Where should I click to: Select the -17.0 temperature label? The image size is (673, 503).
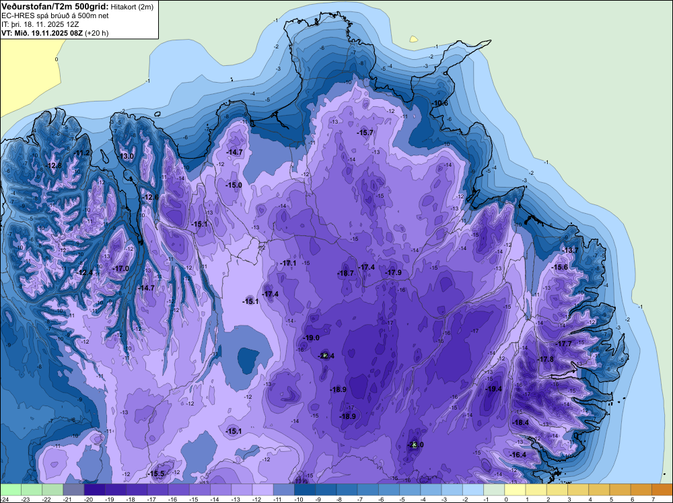[x=120, y=268]
